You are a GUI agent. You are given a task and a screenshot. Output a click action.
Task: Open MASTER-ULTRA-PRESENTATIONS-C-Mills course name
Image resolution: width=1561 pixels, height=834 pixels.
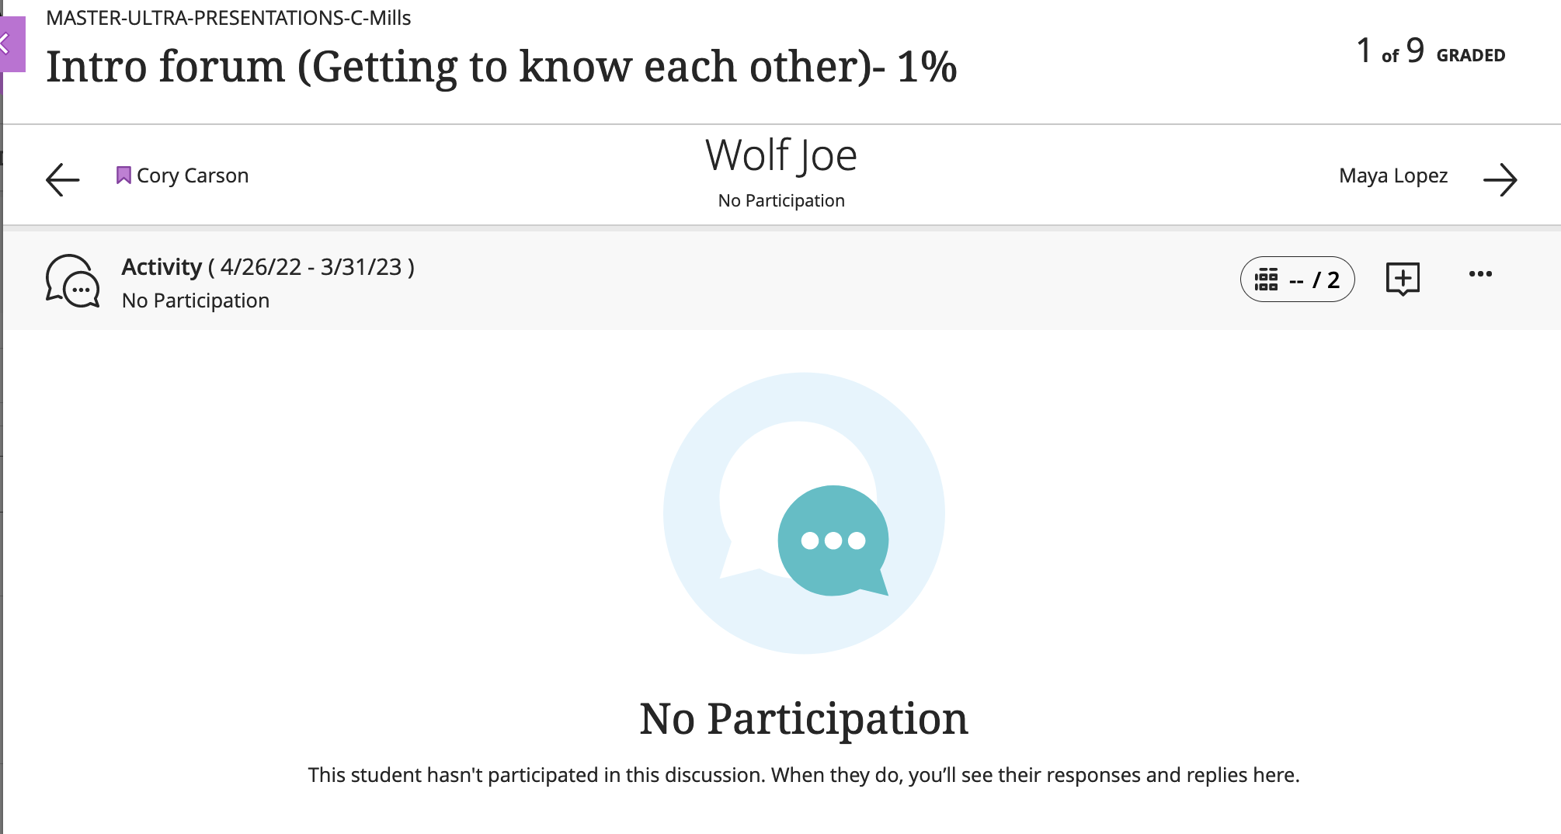pyautogui.click(x=228, y=18)
